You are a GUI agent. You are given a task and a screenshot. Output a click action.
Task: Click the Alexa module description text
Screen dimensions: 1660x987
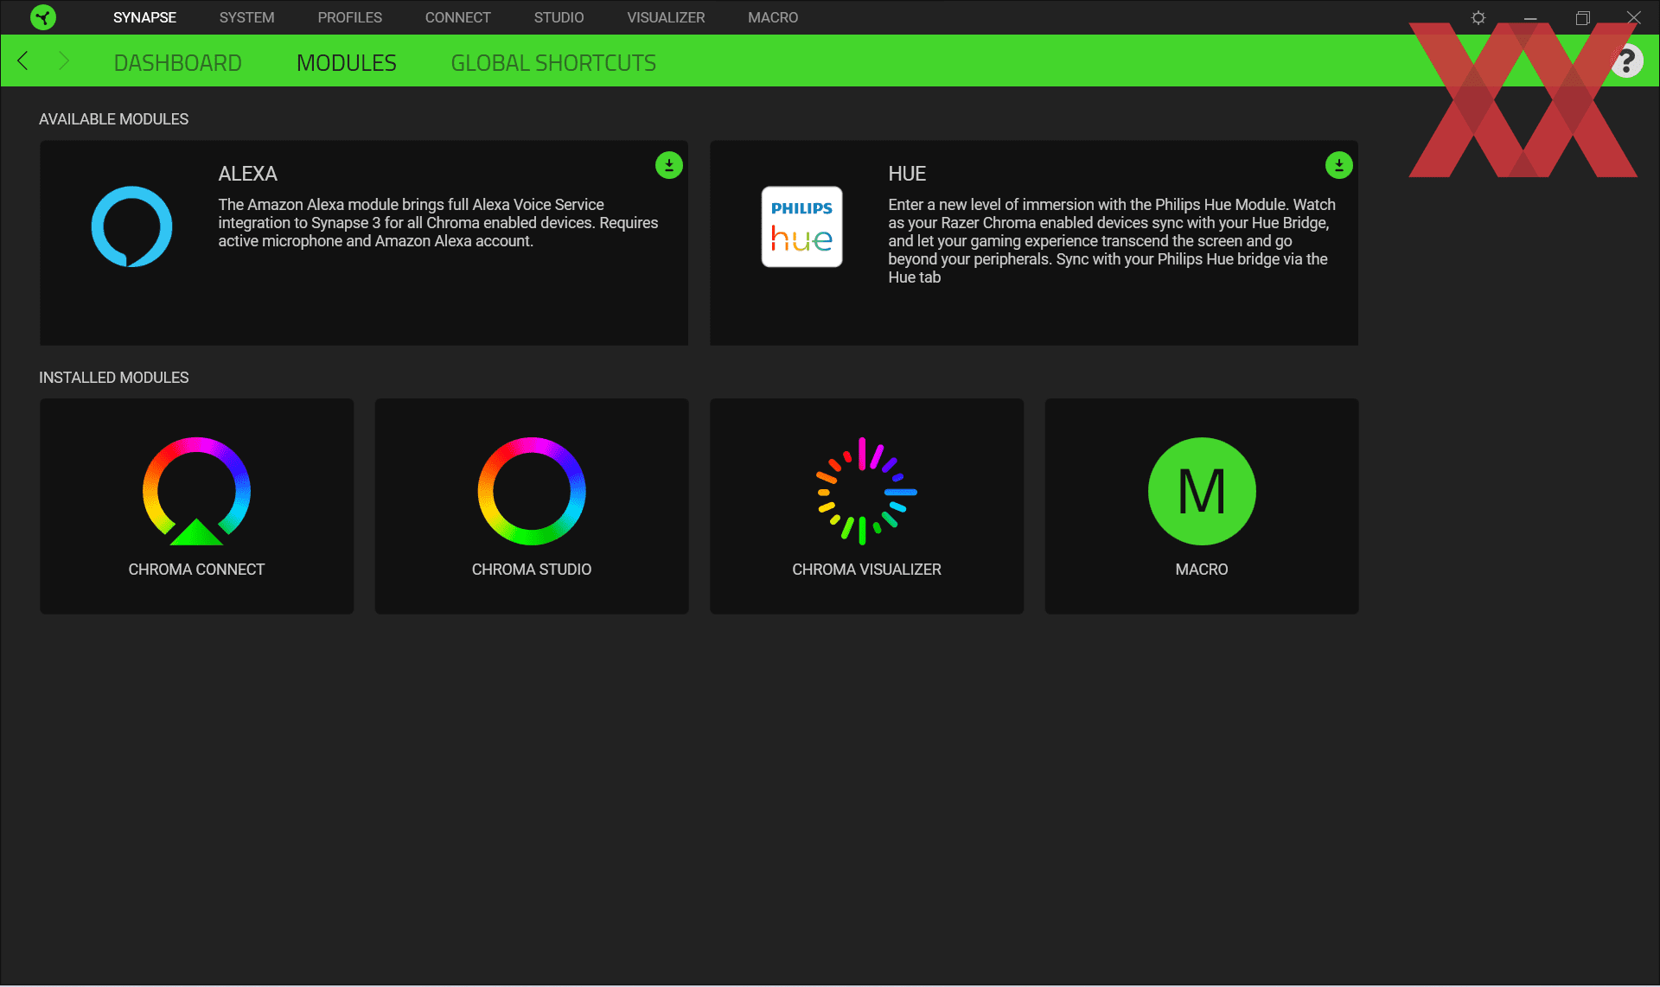(437, 223)
